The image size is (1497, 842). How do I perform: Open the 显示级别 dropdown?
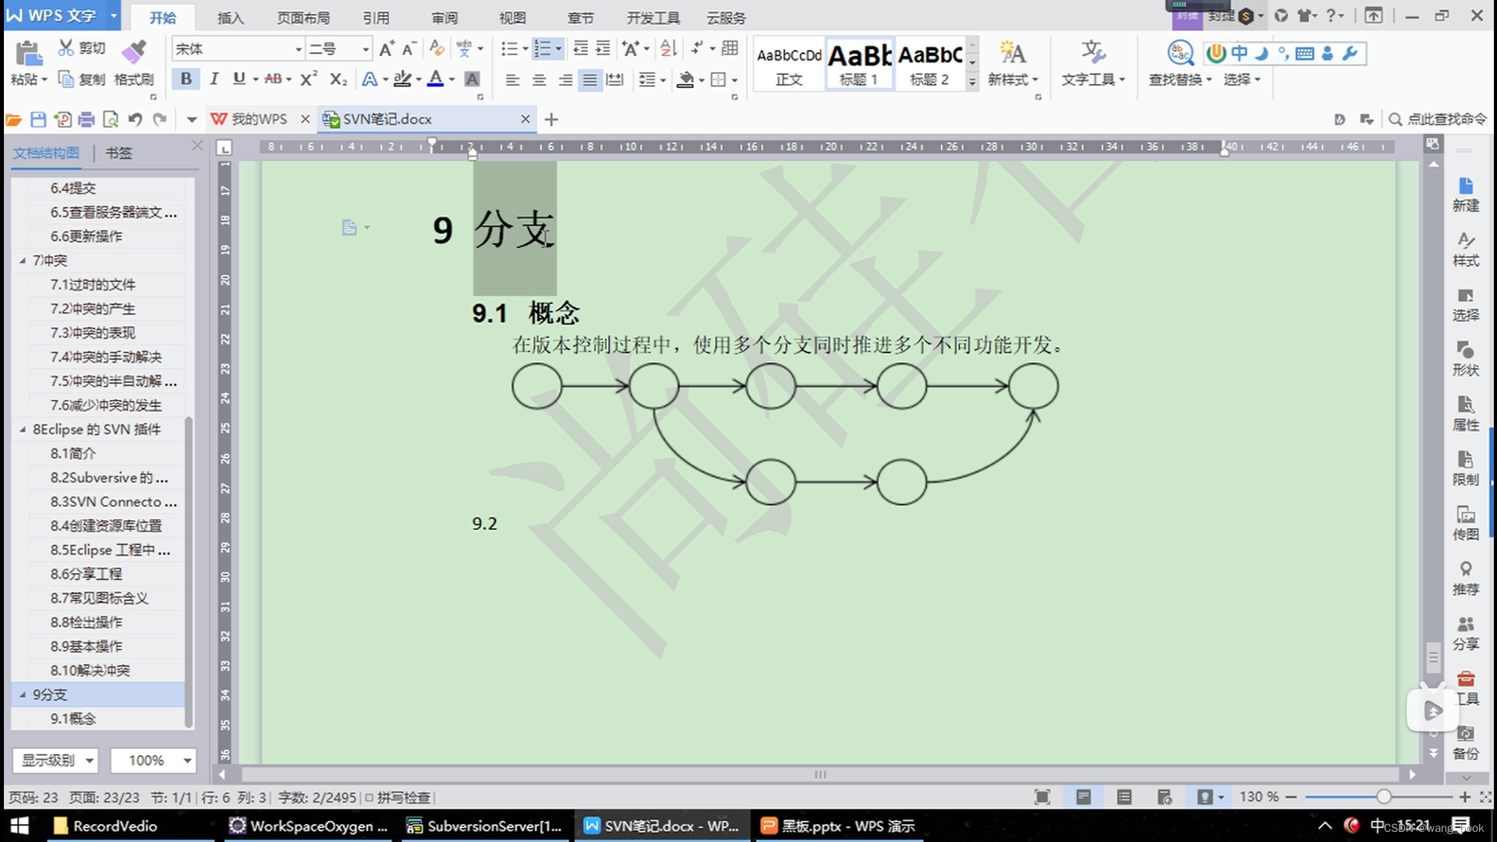pyautogui.click(x=55, y=760)
